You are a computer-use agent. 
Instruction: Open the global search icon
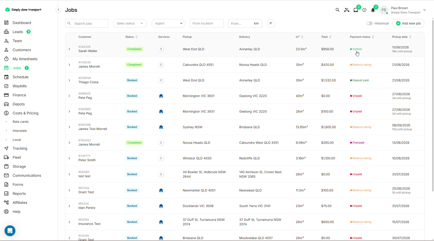[x=337, y=10]
